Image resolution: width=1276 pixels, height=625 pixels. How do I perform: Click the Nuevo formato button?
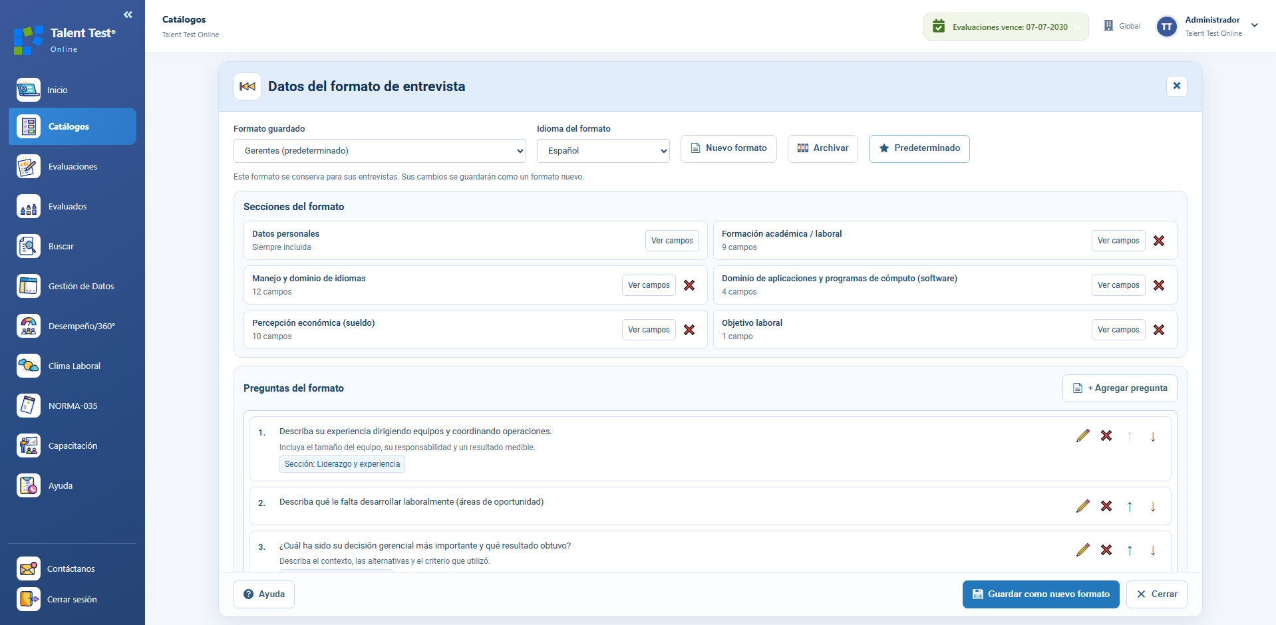click(728, 148)
